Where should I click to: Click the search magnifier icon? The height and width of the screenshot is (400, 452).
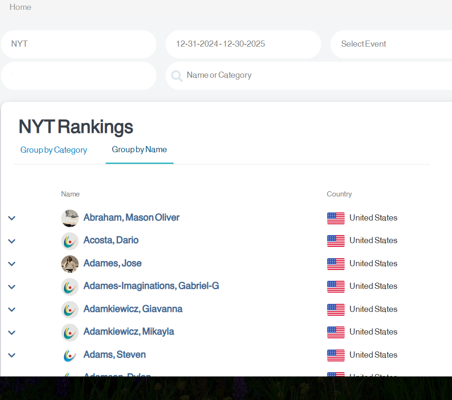coord(177,76)
